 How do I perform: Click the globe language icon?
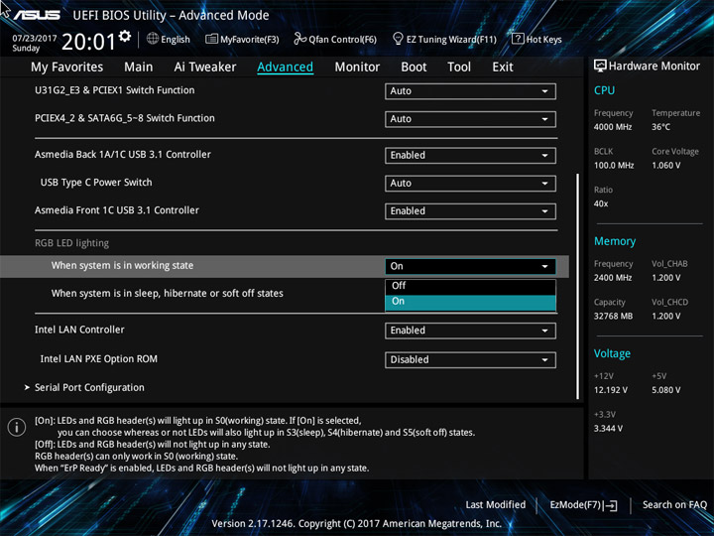point(153,39)
